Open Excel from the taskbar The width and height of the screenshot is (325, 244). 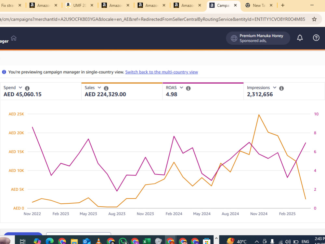[x=147, y=241]
